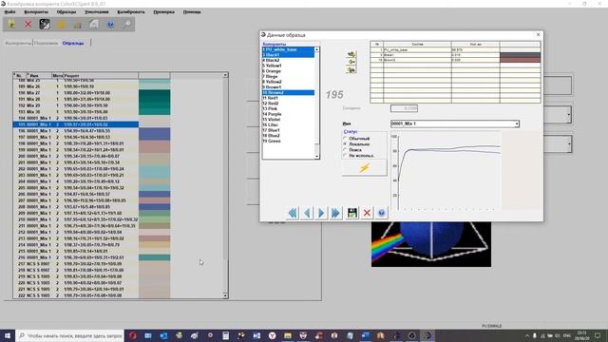Open the Файл menu
This screenshot has height=342, width=608.
[10, 12]
